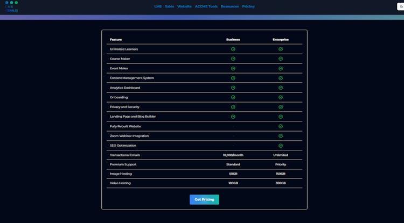Screen dimensions: 404x223
Task: Click Enterprise checkmark for Fully Rebuilt Website
Action: pos(281,126)
